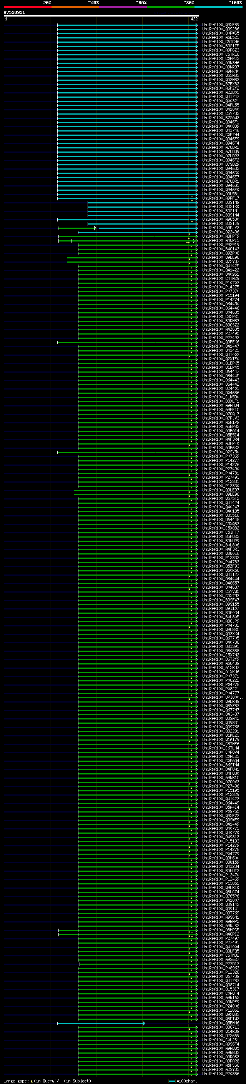Click green alignment bar for UniRef100_P92919
Viewport: 246px width, 1084px height.
(137, 245)
